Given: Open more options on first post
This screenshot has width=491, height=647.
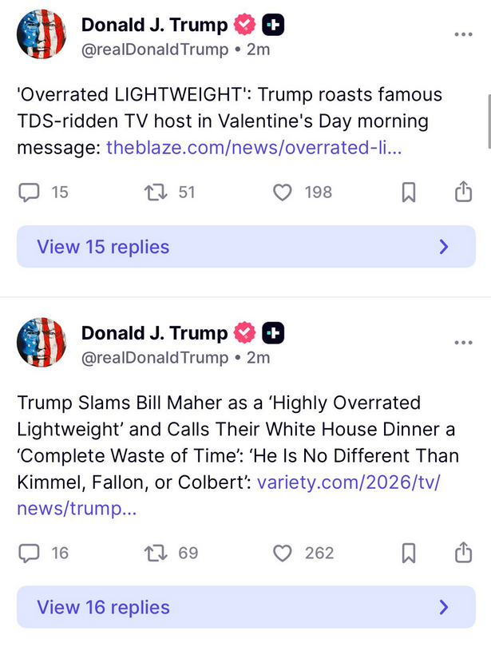Looking at the screenshot, I should (x=463, y=35).
